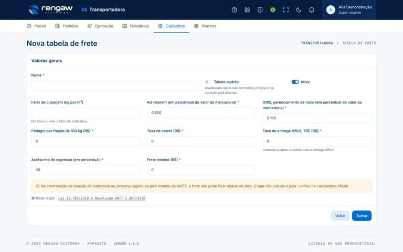Go to the Painel tab
The width and height of the screenshot is (403, 252).
click(x=36, y=26)
